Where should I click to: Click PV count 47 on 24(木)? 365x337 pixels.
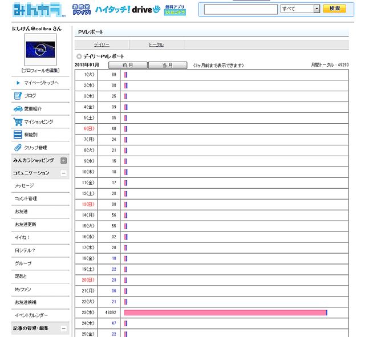[x=114, y=323]
